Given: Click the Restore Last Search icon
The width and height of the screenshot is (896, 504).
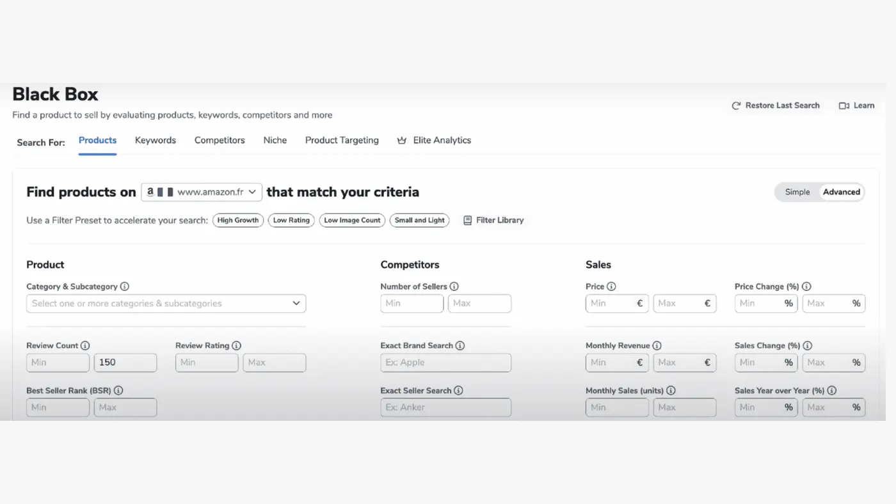Looking at the screenshot, I should pyautogui.click(x=736, y=106).
